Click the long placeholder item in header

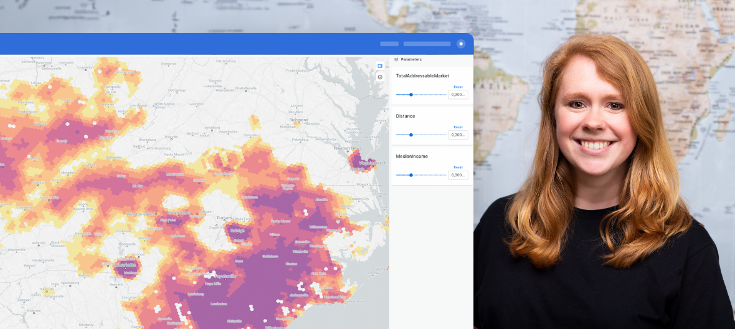coord(427,44)
